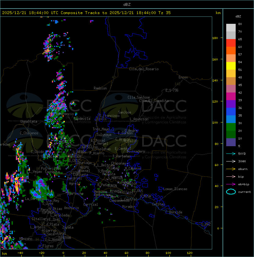Screen dimensions: 254x257
Task: Click the 'L_Asuncion' map label
Action: 139,119
